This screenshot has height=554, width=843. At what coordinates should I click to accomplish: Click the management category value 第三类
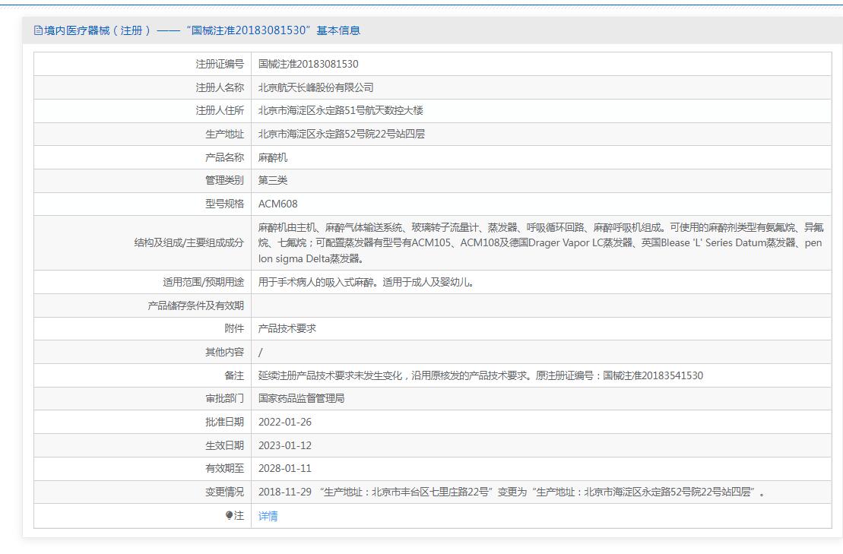(x=273, y=180)
